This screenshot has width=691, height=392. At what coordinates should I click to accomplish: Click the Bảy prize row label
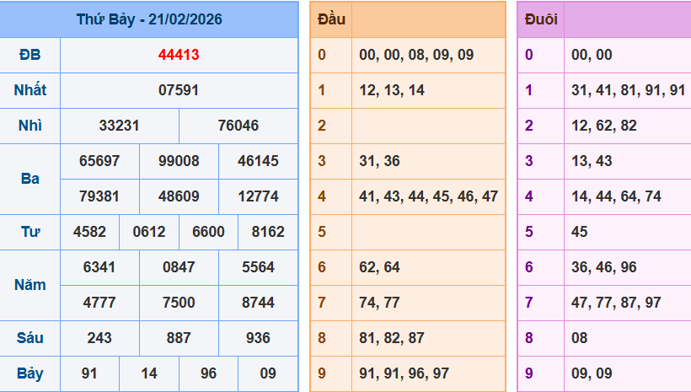tap(29, 373)
